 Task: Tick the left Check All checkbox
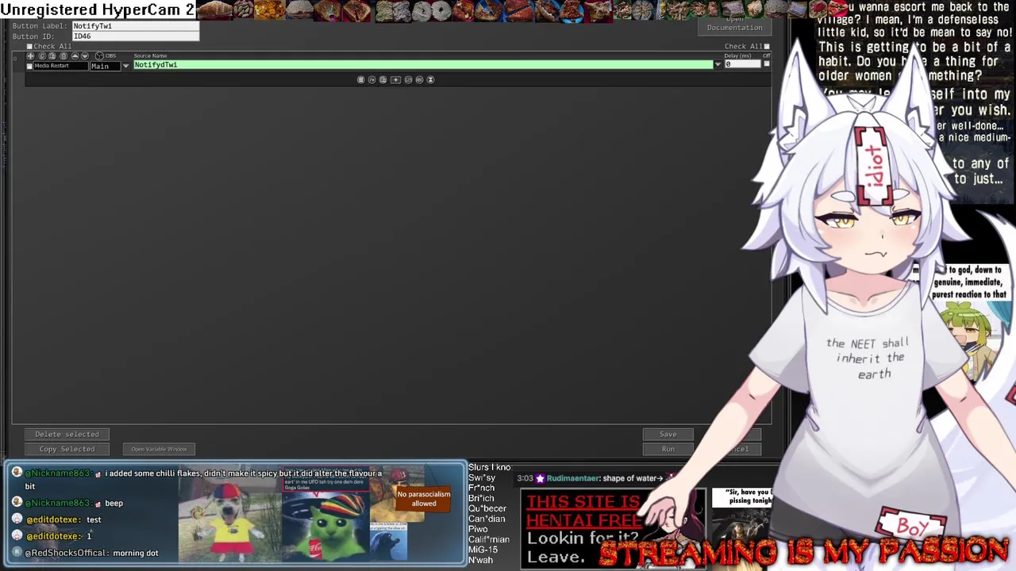(29, 46)
